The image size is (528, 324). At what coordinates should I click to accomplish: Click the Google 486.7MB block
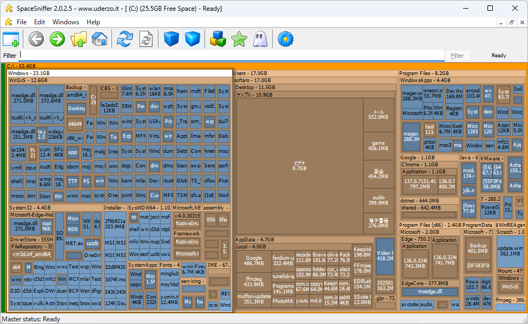pos(254,261)
